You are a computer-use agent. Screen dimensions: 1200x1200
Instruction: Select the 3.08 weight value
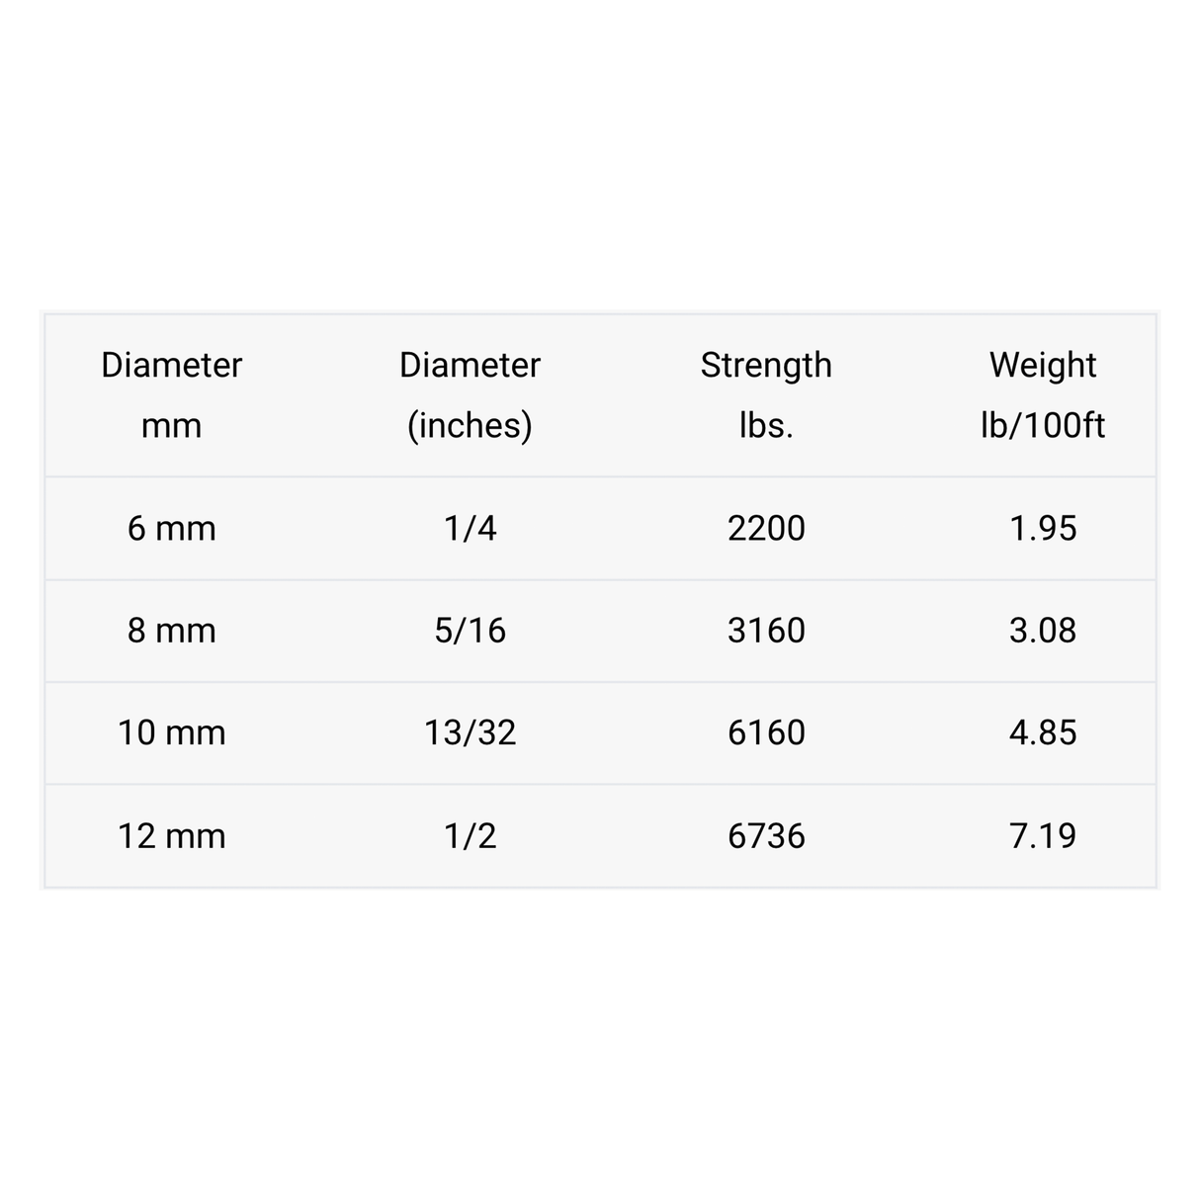pyautogui.click(x=1043, y=631)
